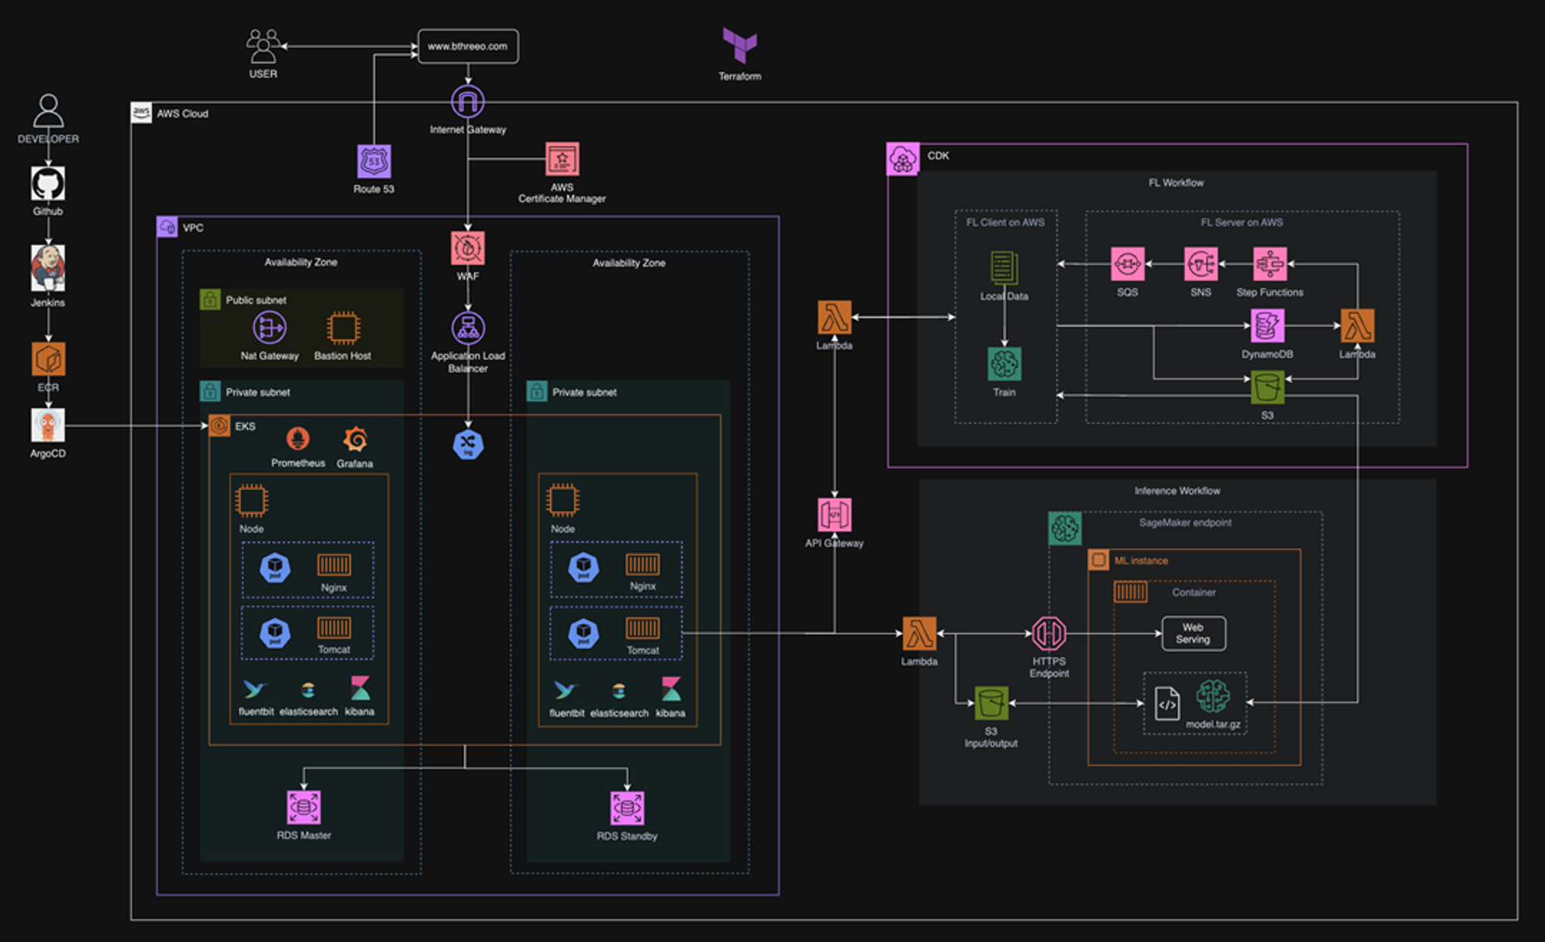Click the AWS Certificate Manager icon
The height and width of the screenshot is (942, 1545).
(562, 160)
